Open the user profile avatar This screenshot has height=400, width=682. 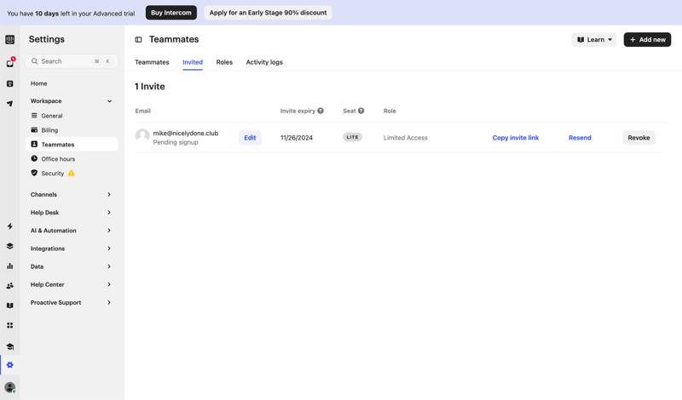pos(10,387)
